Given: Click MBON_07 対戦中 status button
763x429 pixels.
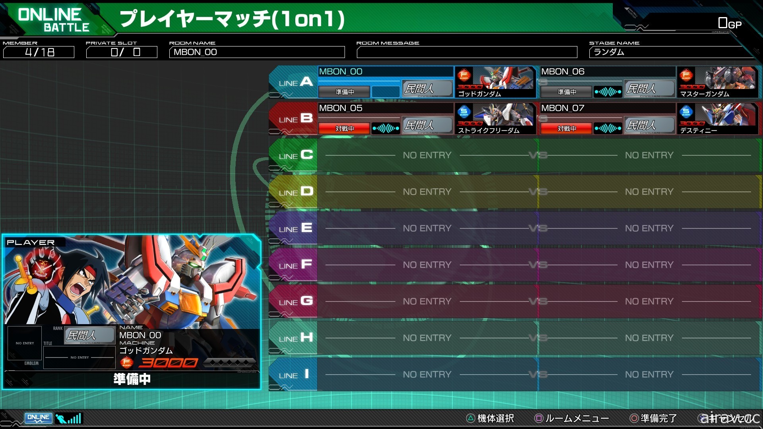Looking at the screenshot, I should (566, 129).
